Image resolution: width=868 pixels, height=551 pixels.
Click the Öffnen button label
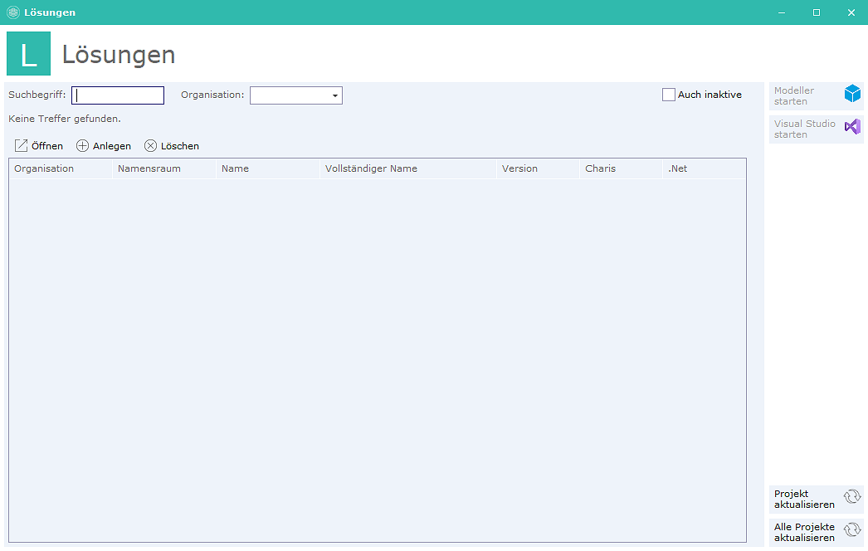[47, 146]
